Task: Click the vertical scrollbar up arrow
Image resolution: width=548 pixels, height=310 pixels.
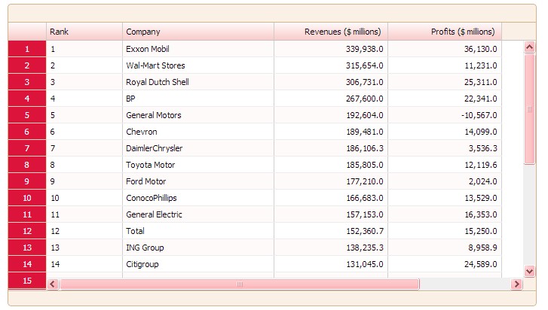Action: (529, 47)
